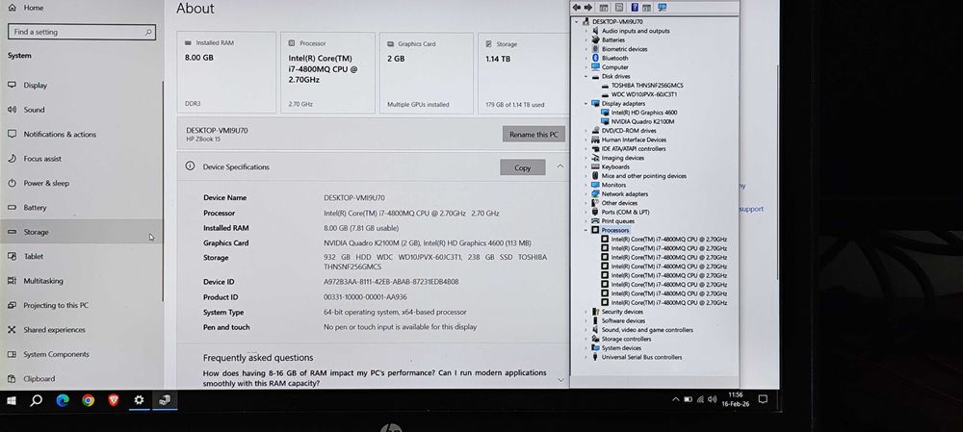
Task: Select the Computer category icon in Device Manager
Action: tap(595, 67)
